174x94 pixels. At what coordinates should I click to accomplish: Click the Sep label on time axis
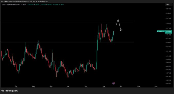coord(104,86)
